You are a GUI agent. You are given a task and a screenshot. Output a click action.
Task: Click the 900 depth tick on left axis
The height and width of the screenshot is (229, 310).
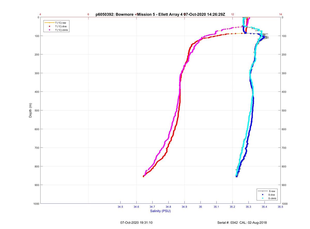(36, 185)
